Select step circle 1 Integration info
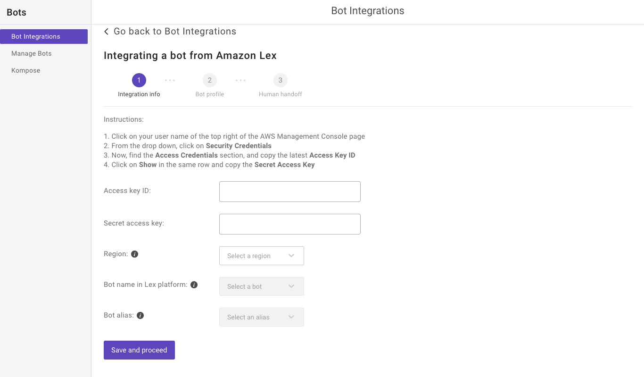 point(139,80)
